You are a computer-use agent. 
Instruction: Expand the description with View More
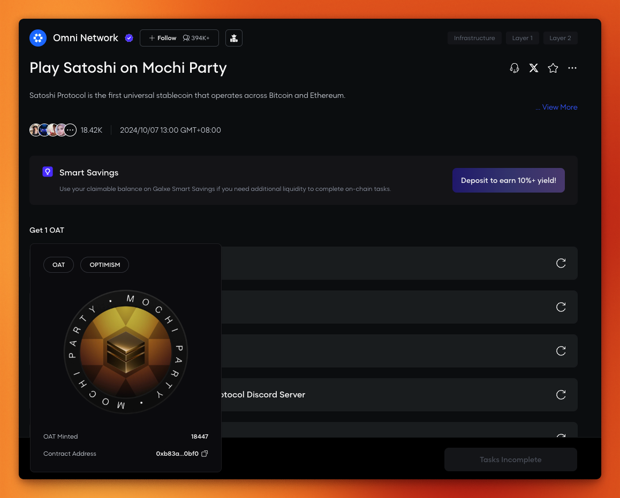click(x=559, y=107)
